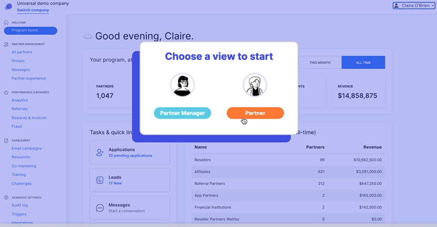Open the 10 pending applications link
The image size is (437, 227).
click(x=130, y=156)
